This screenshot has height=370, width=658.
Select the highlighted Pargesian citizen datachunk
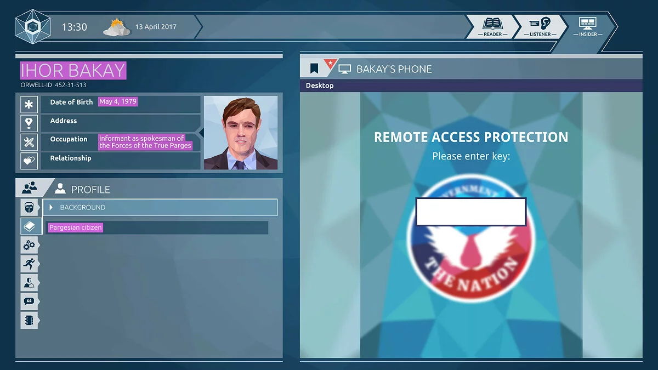(75, 227)
